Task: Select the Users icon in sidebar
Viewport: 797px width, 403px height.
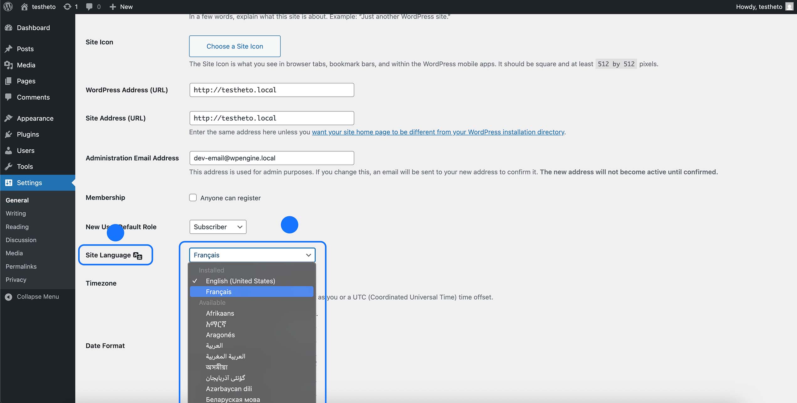Action: point(9,150)
